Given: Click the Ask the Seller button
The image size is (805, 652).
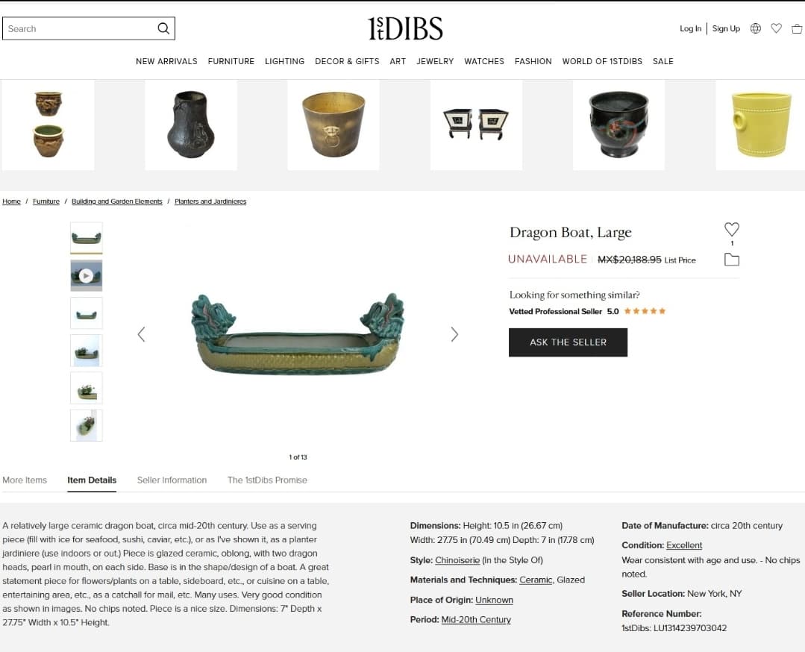Looking at the screenshot, I should (568, 342).
